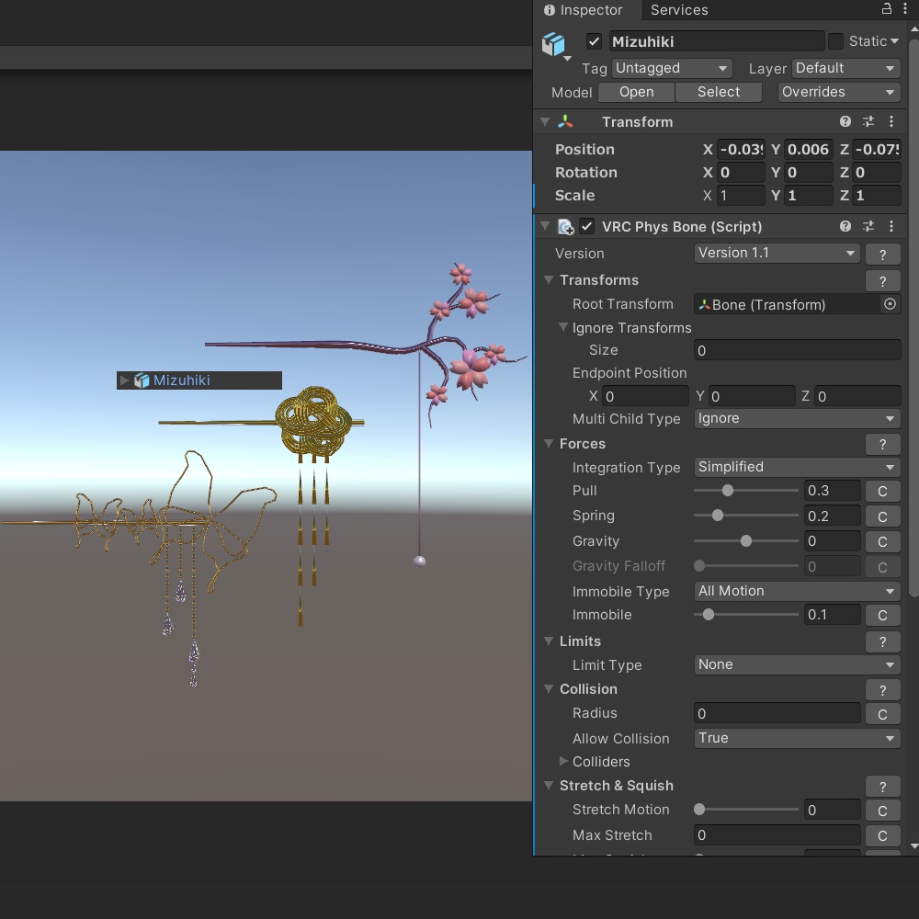Open the Transform presets icon

(868, 121)
